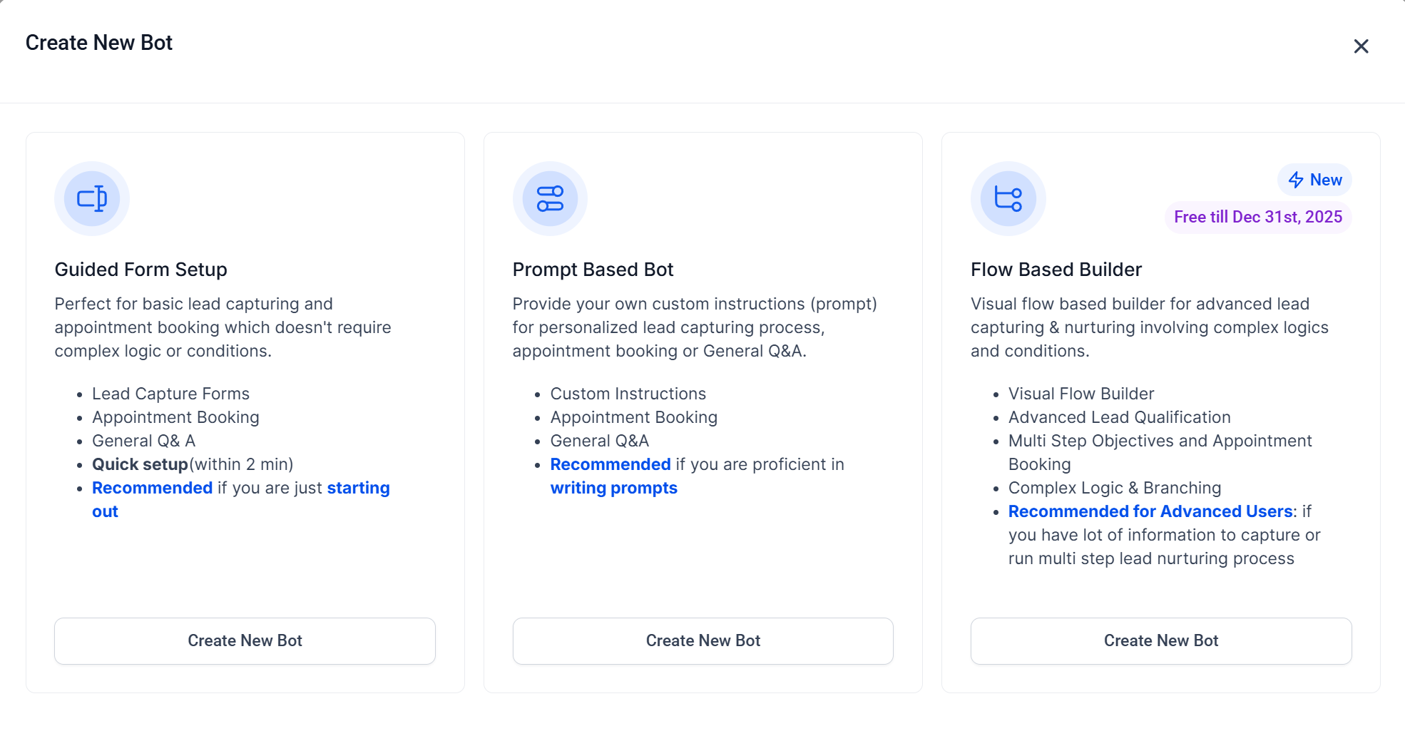The height and width of the screenshot is (736, 1405).
Task: Click the 'Visual Flow Builder' bullet item
Action: coord(1080,394)
